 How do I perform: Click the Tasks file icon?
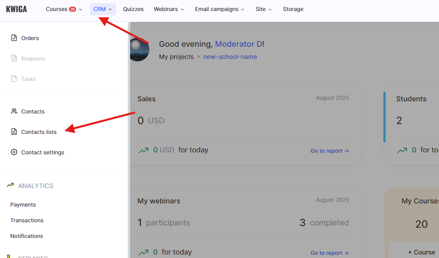coord(14,79)
